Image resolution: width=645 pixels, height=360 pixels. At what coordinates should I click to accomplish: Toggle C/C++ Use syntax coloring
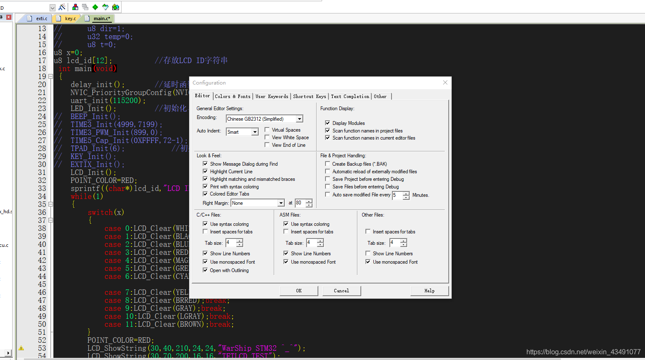205,224
